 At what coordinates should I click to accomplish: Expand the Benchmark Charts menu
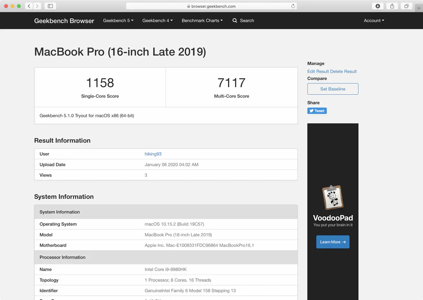point(202,20)
